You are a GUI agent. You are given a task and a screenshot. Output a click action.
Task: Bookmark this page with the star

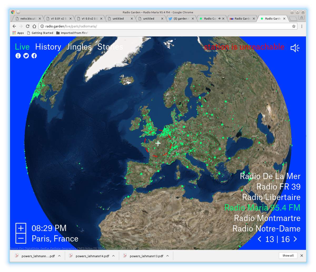click(294, 26)
